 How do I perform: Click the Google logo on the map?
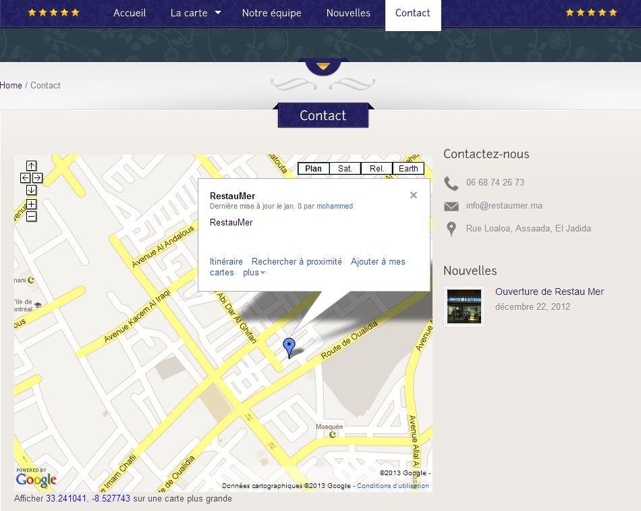point(36,479)
